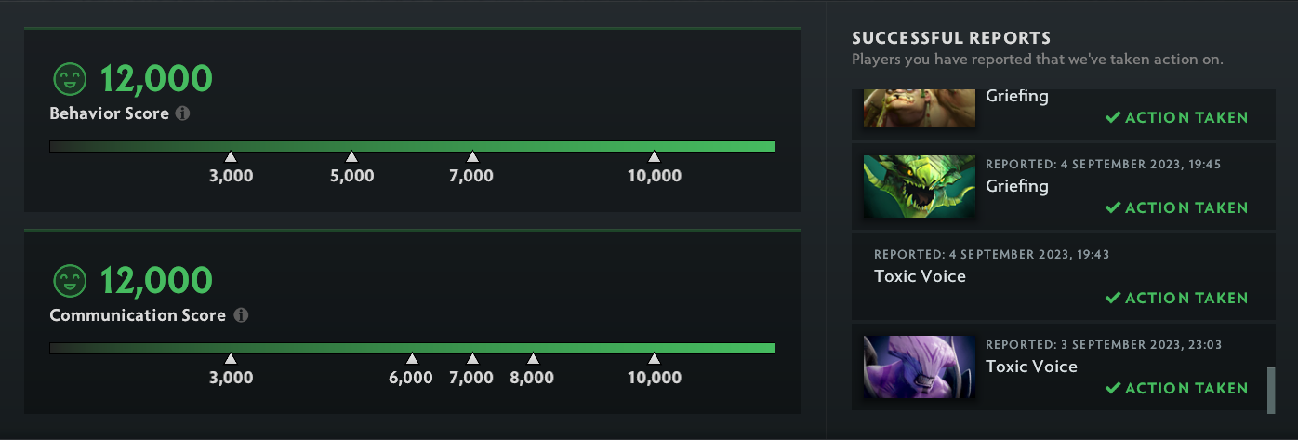Viewport: 1298px width, 440px height.
Task: Click the Action Taken checkmark on the Viper report
Action: pyautogui.click(x=1112, y=208)
